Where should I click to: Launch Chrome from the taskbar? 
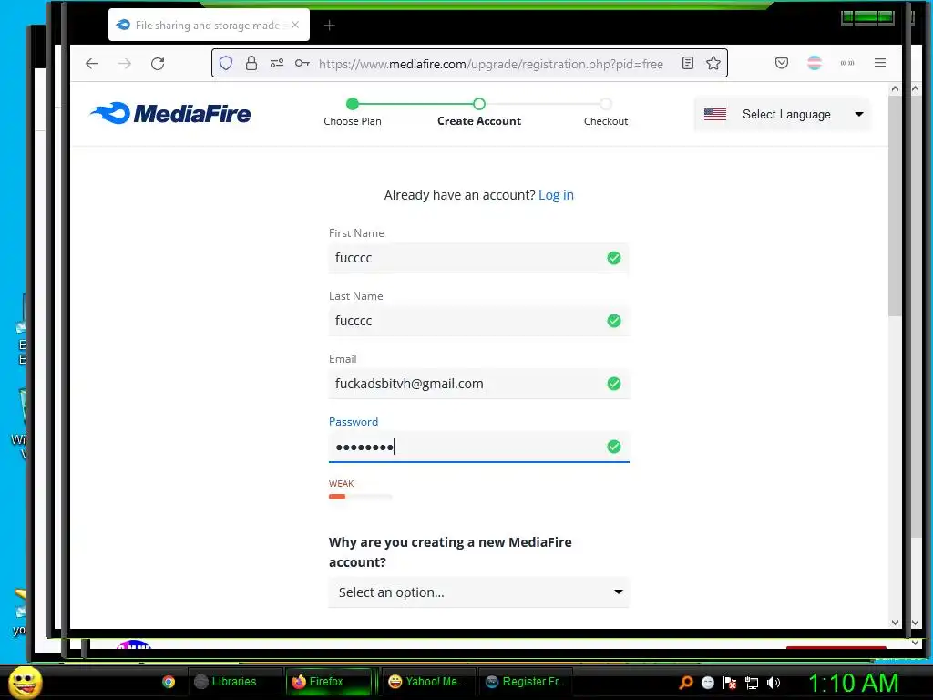[x=169, y=682]
